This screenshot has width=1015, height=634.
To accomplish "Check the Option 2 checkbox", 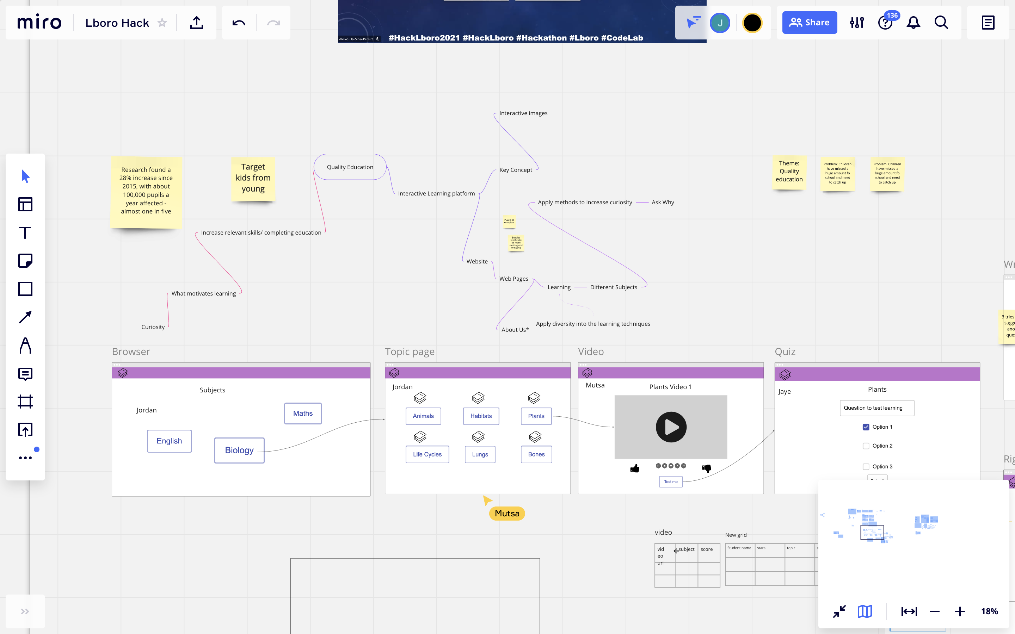I will click(866, 446).
